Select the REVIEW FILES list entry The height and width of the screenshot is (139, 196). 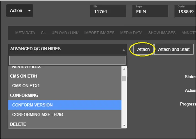tap(27, 67)
